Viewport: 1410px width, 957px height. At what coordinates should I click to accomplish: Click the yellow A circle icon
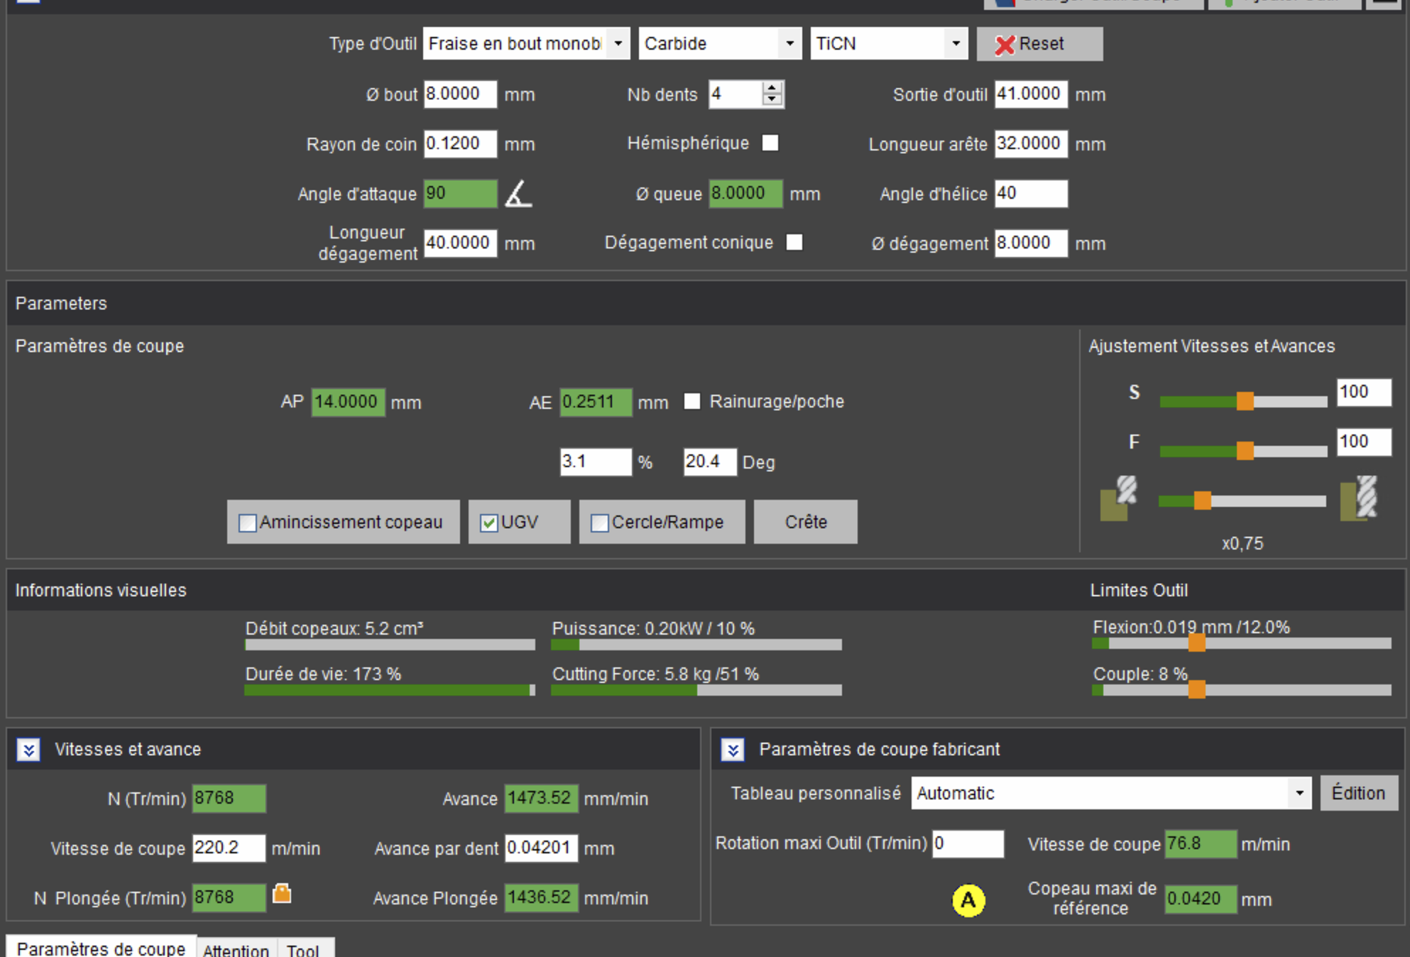coord(968,900)
